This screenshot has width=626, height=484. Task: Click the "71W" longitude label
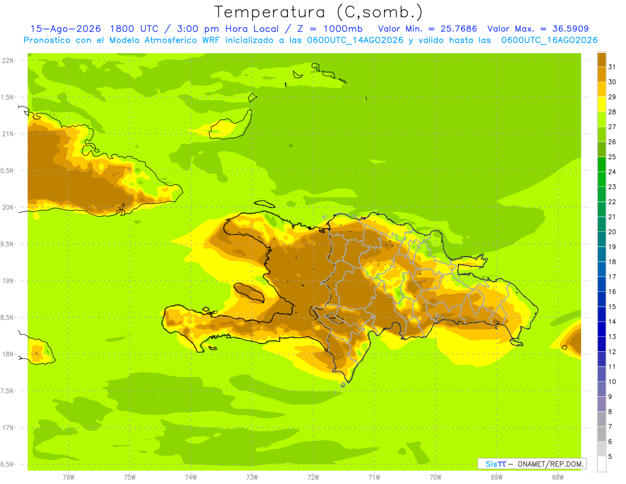(x=374, y=477)
